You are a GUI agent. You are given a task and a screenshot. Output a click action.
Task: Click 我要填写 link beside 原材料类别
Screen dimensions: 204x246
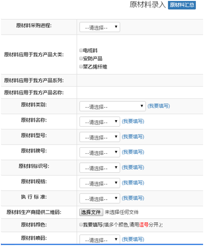pos(159,106)
